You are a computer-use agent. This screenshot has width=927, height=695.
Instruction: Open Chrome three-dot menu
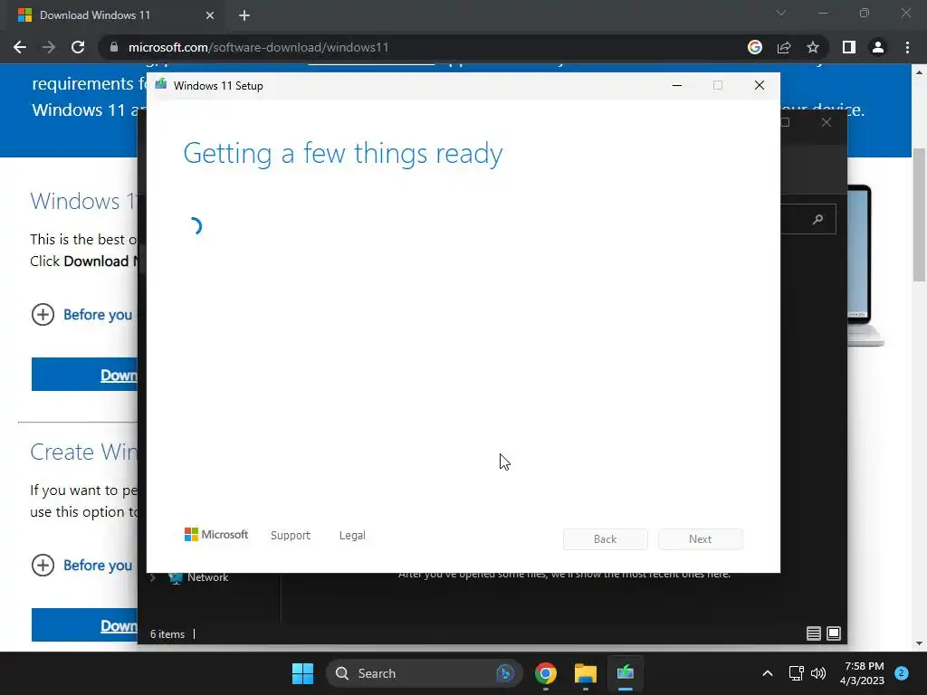tap(907, 47)
